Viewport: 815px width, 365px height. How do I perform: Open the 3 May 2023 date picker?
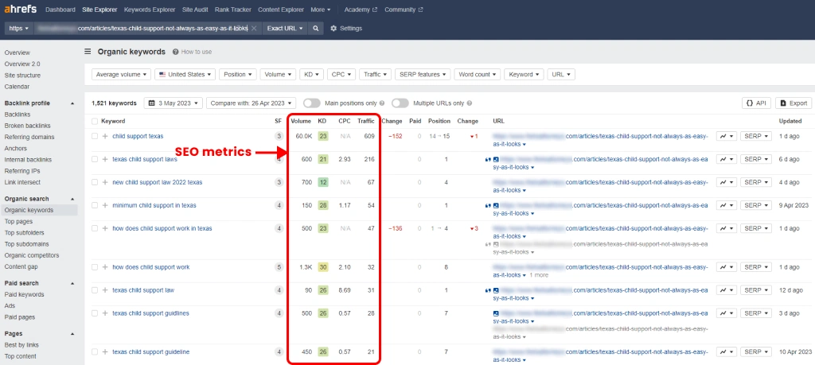pos(173,103)
